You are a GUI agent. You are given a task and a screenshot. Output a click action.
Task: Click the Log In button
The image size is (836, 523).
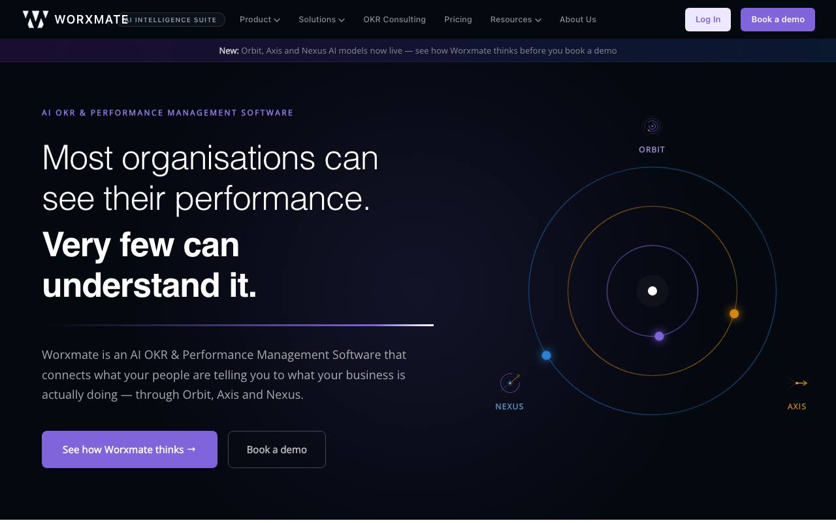(708, 20)
